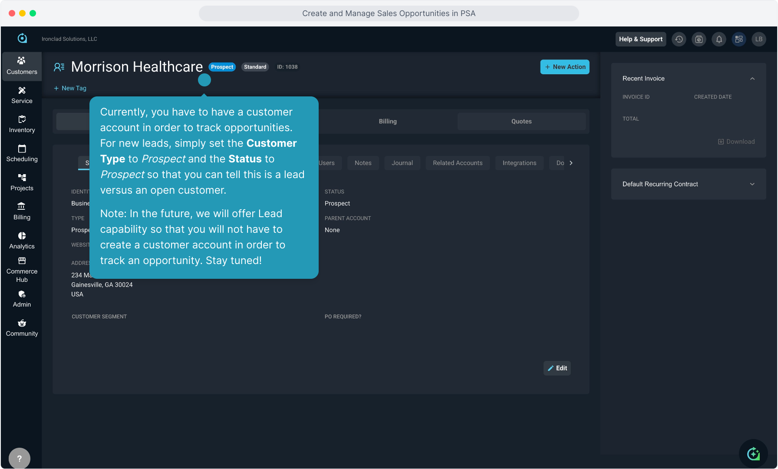Viewport: 778px width, 469px height.
Task: Click the question mark help bubble
Action: click(20, 458)
